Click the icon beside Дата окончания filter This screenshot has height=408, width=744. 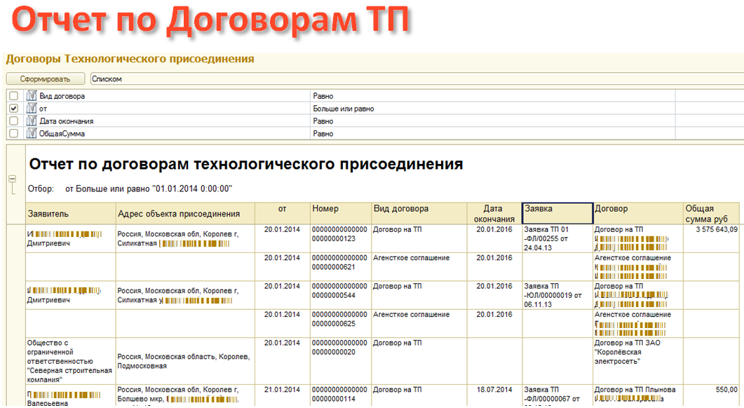tap(31, 121)
